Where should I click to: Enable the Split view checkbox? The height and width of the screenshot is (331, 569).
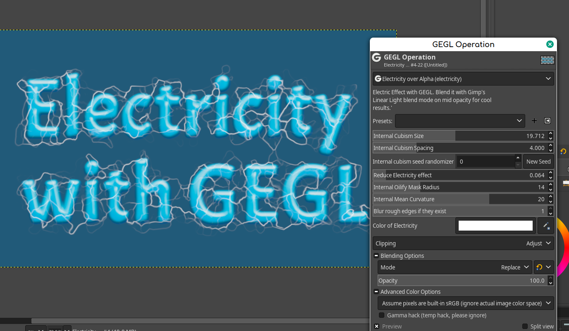(525, 326)
